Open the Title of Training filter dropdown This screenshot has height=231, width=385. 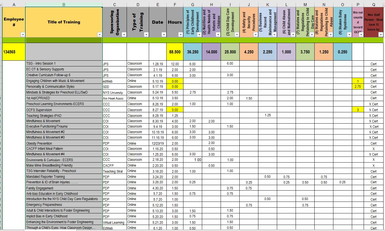click(99, 35)
